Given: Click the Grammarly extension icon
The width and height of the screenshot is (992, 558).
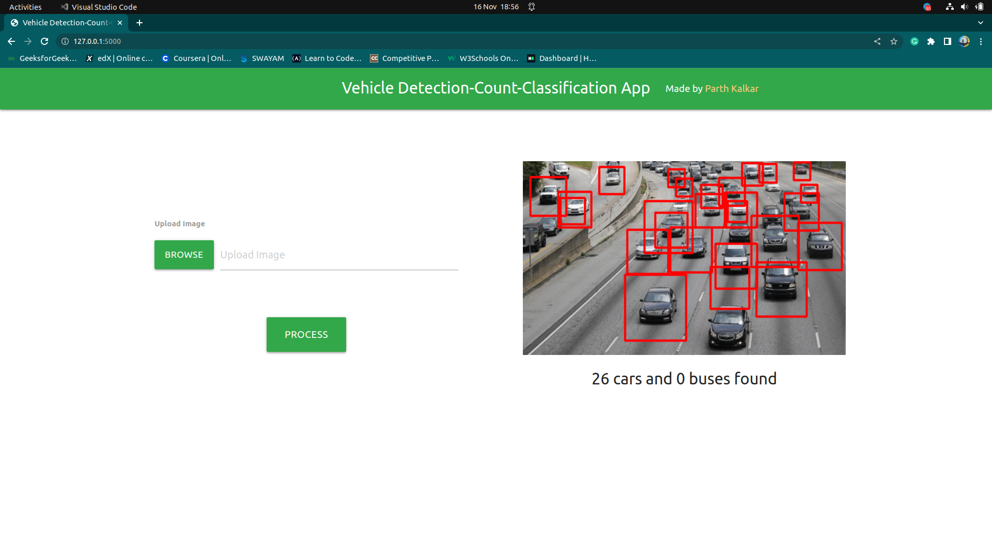Looking at the screenshot, I should tap(914, 41).
